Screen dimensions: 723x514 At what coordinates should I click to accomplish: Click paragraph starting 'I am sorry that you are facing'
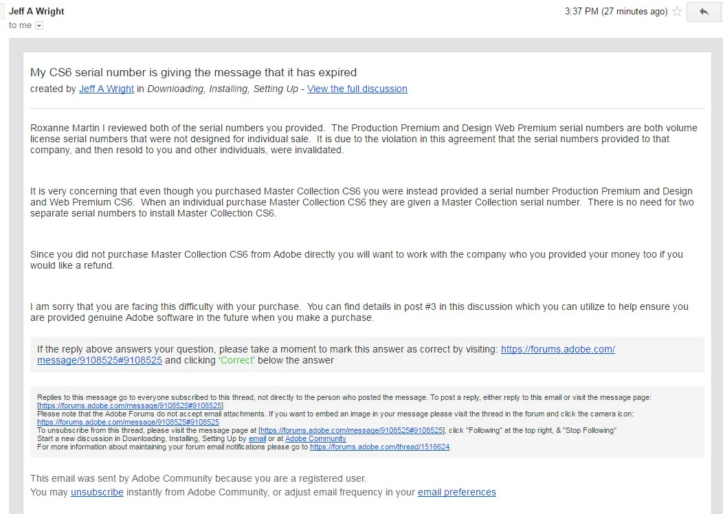[x=359, y=312]
